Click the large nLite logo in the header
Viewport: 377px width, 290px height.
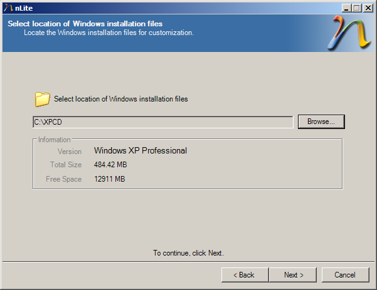coord(349,33)
